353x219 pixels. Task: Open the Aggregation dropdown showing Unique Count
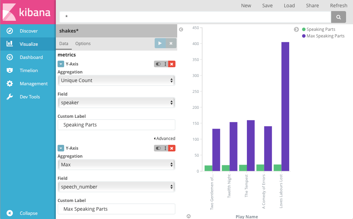(116, 80)
